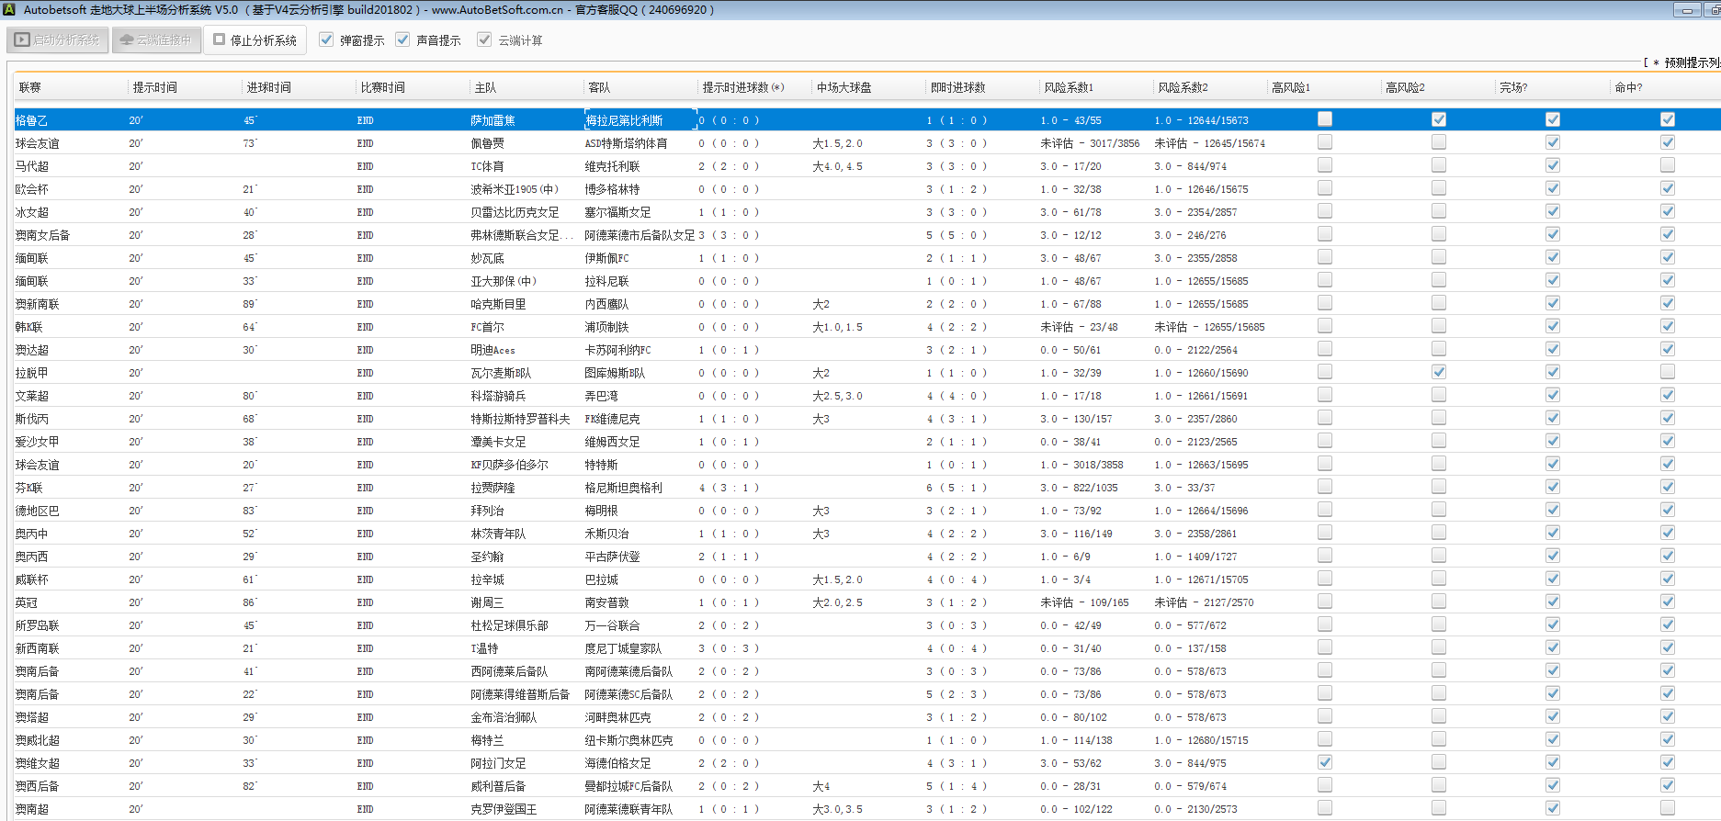Click the 风险系数1 column header
The height and width of the screenshot is (821, 1721).
pyautogui.click(x=1069, y=87)
